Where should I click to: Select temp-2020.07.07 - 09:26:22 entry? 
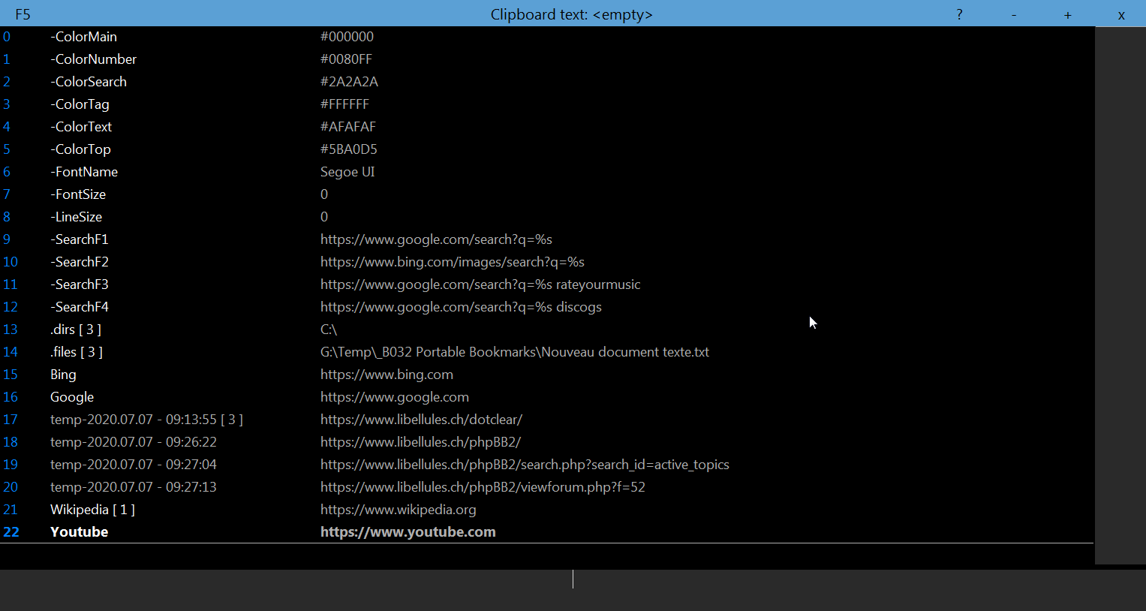pos(134,442)
